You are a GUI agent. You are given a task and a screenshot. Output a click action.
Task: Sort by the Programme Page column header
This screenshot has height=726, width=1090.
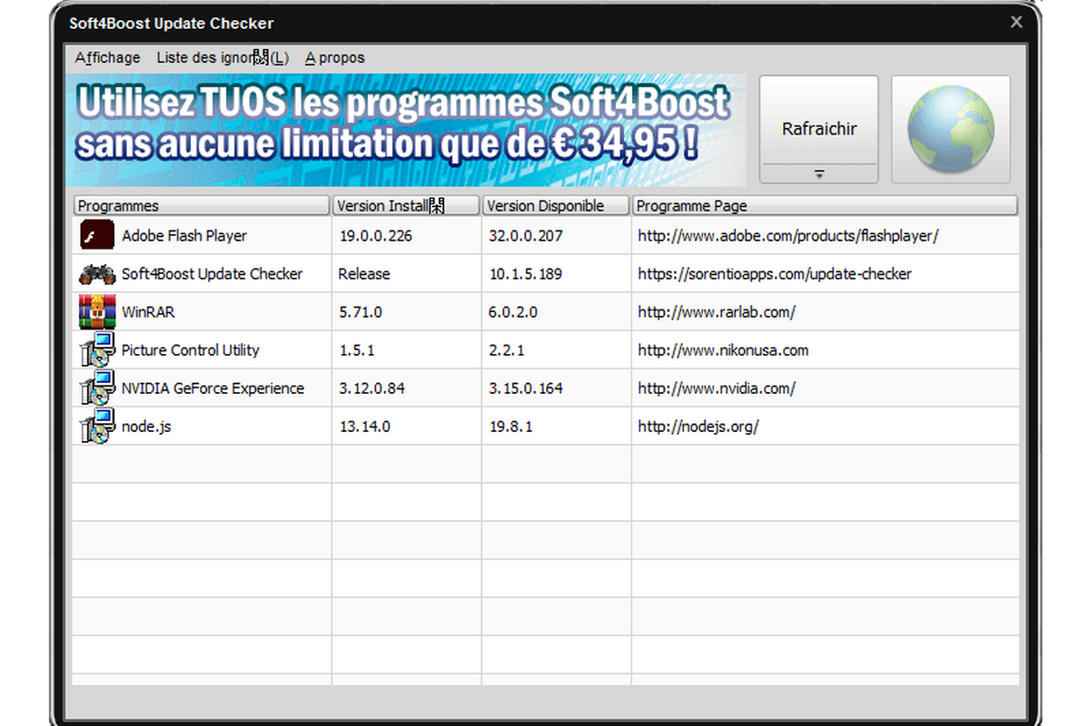825,206
